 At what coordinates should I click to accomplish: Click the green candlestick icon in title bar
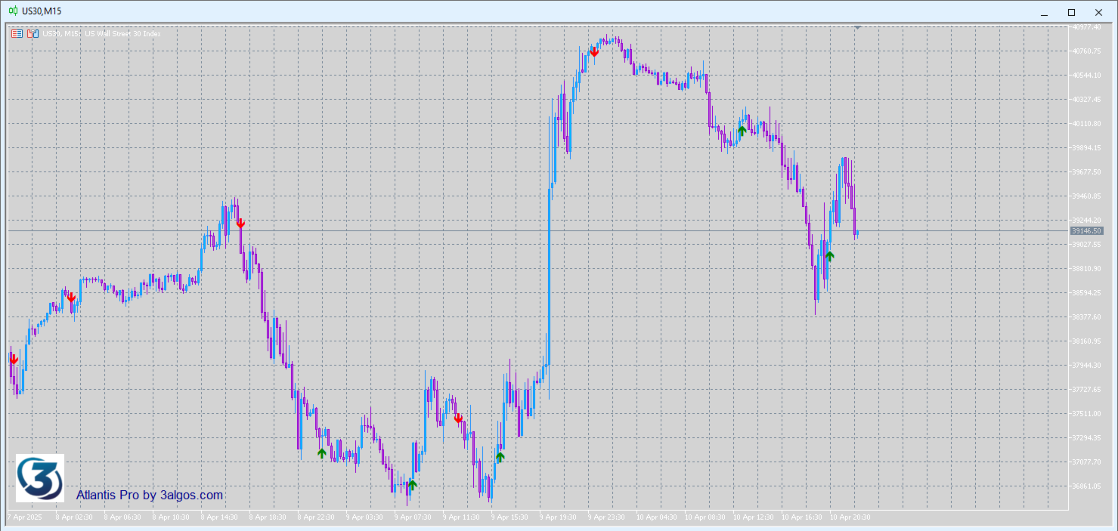click(13, 11)
